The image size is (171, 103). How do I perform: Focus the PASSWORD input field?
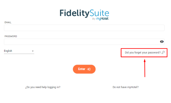84,42
